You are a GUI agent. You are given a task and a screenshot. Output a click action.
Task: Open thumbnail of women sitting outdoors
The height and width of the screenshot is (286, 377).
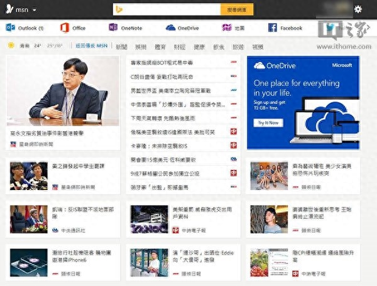tap(269, 176)
